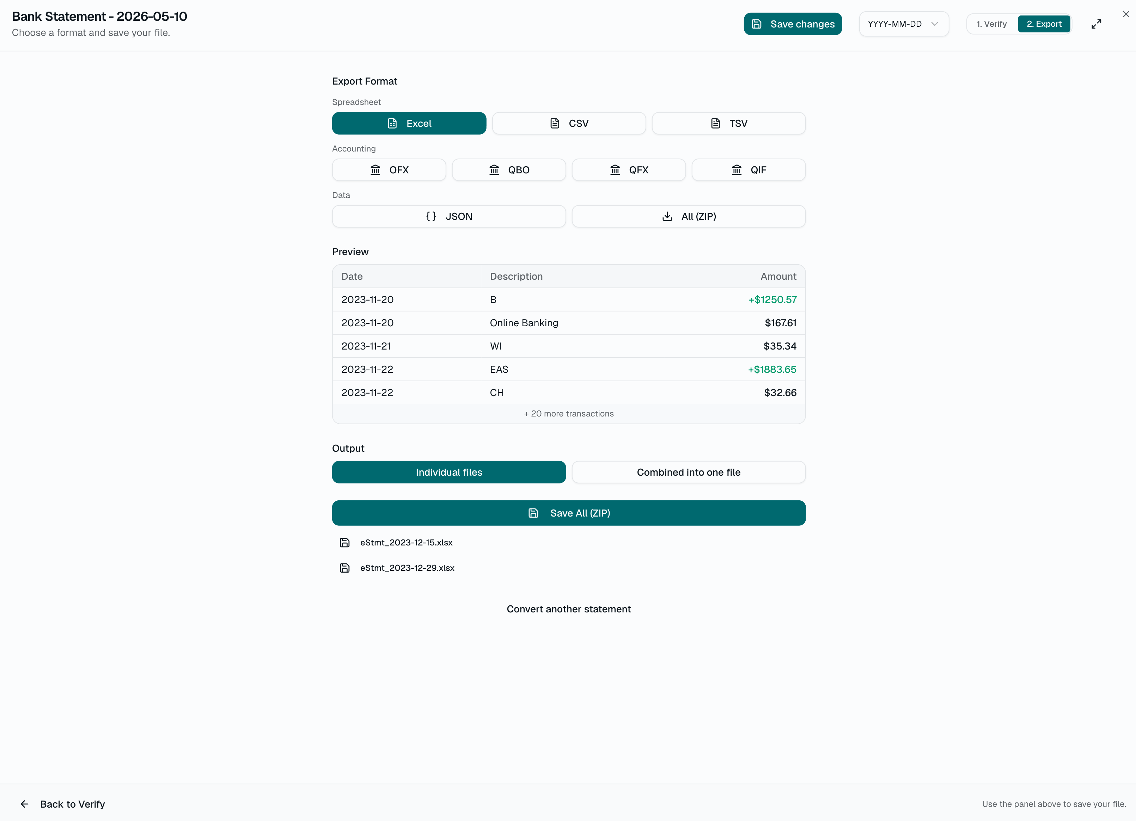The width and height of the screenshot is (1136, 821).
Task: Set output to Individual files
Action: [449, 472]
